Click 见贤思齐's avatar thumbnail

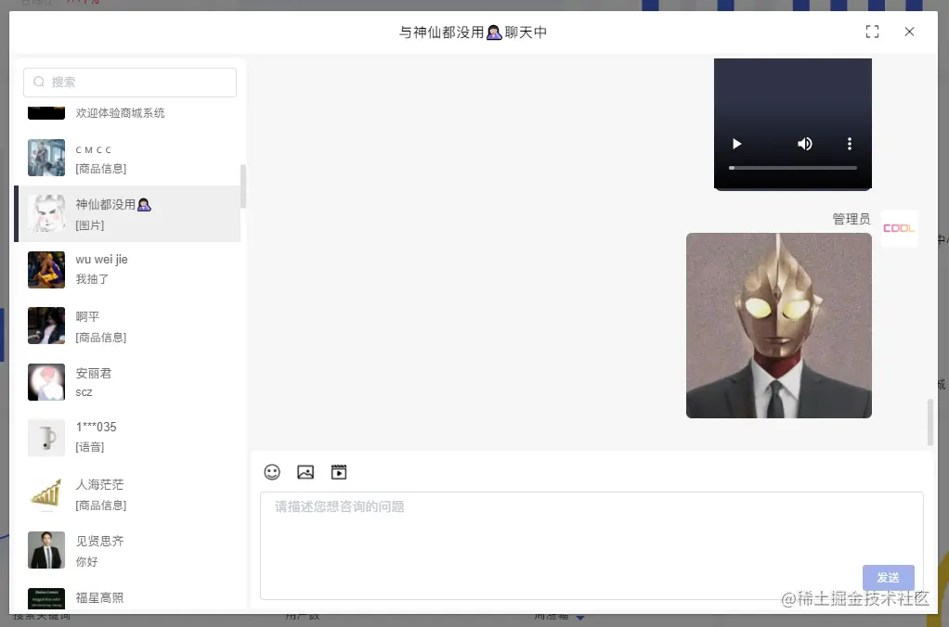[x=46, y=550]
